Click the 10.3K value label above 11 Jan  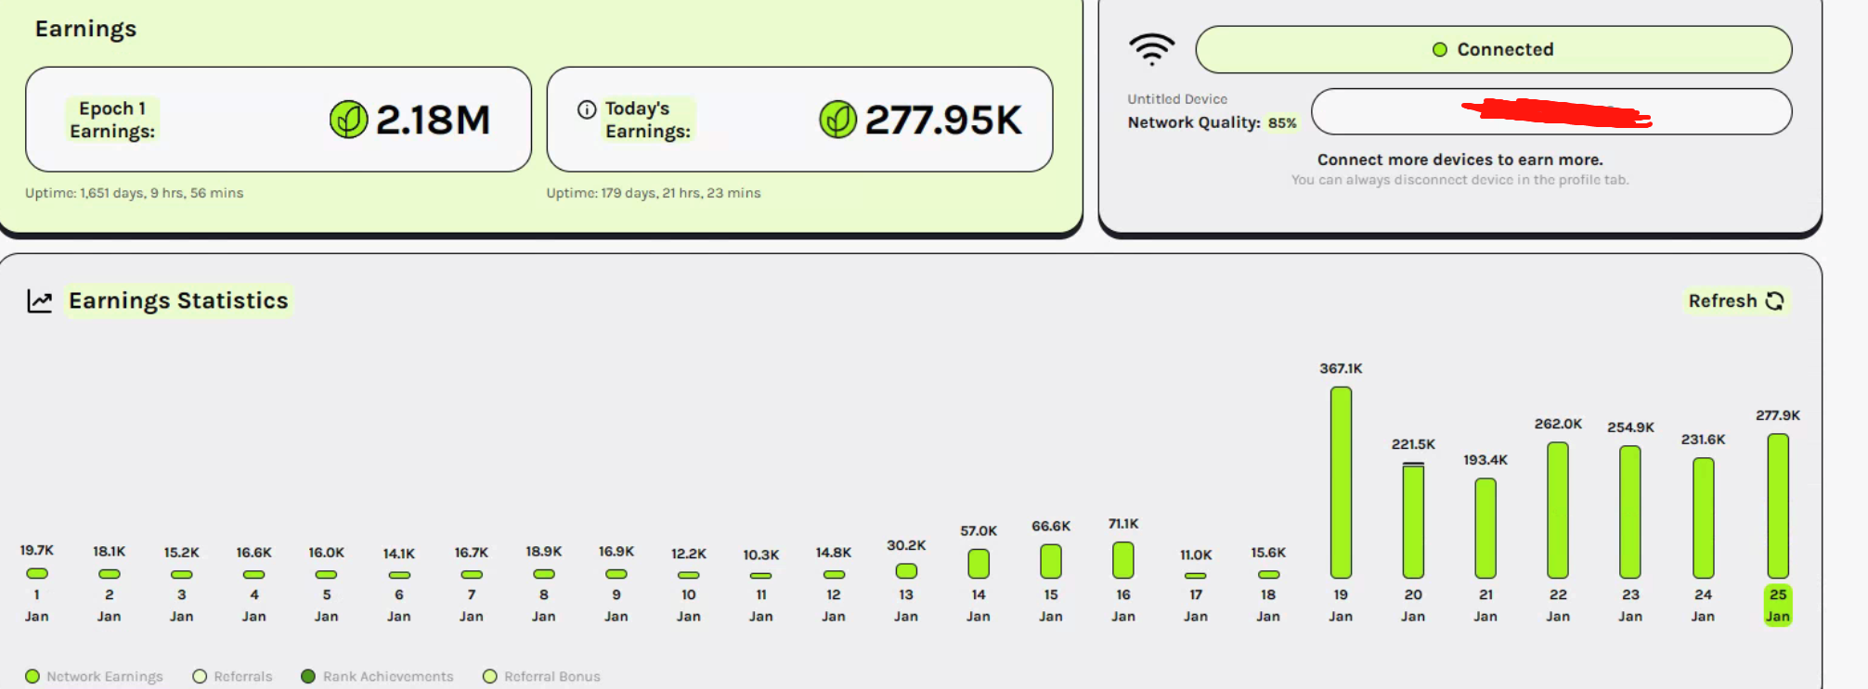[x=761, y=555]
